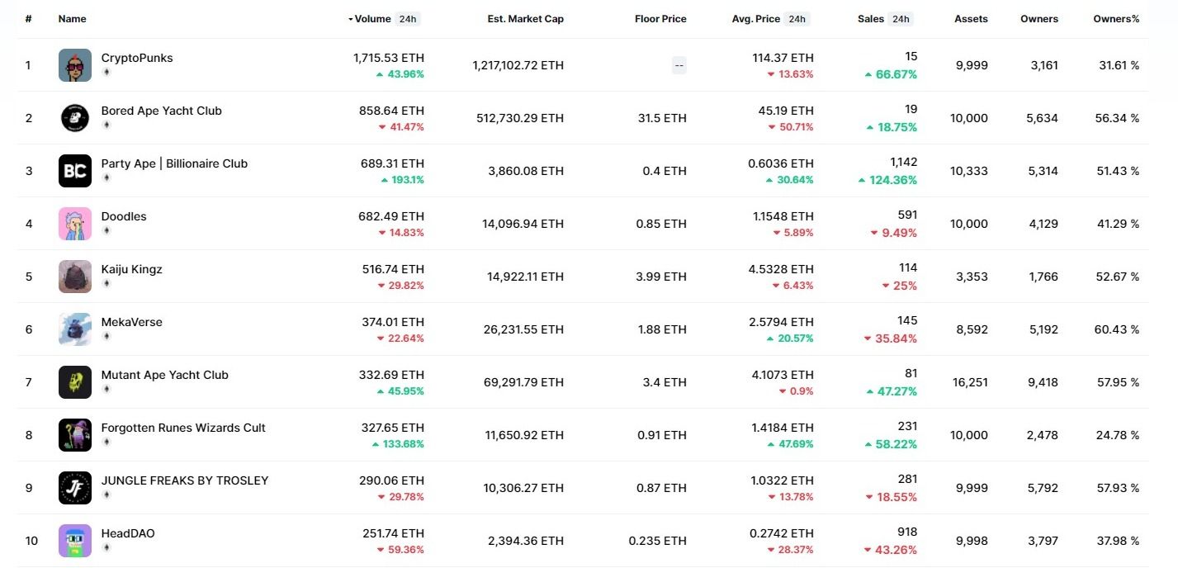Viewport: 1178px width, 568px height.
Task: Click the Kaiju Kingz collection avatar
Action: (75, 277)
